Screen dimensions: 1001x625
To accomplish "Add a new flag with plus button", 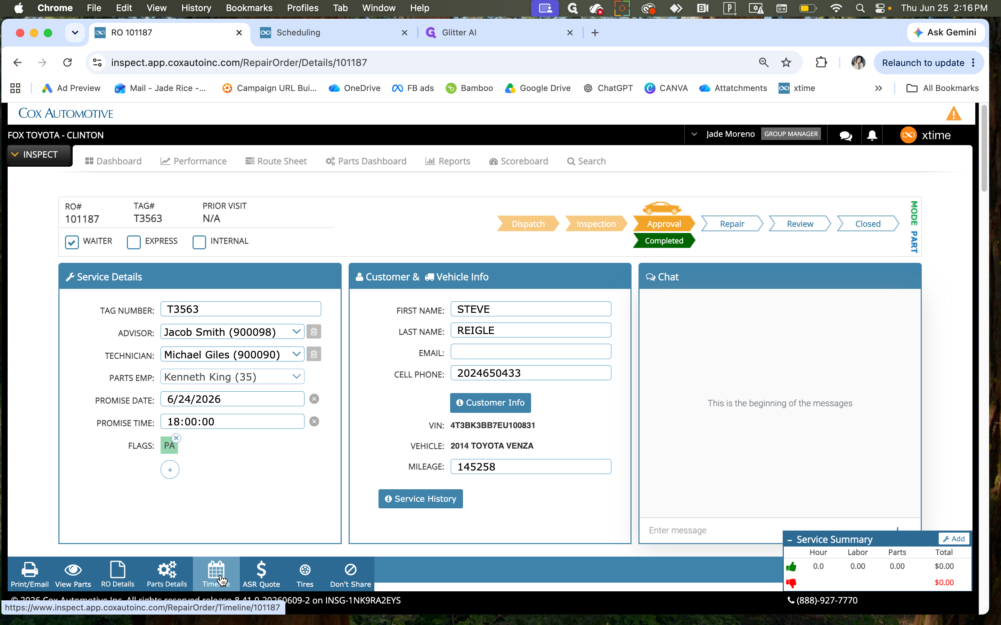I will tap(170, 469).
